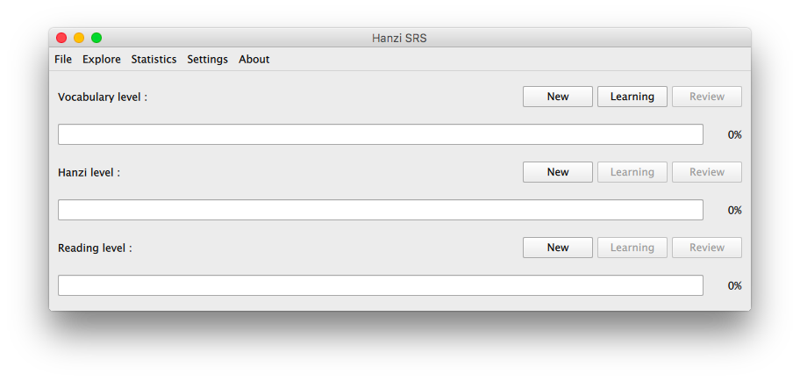
Task: Maximize the Hanzi SRS window
Action: pyautogui.click(x=96, y=38)
